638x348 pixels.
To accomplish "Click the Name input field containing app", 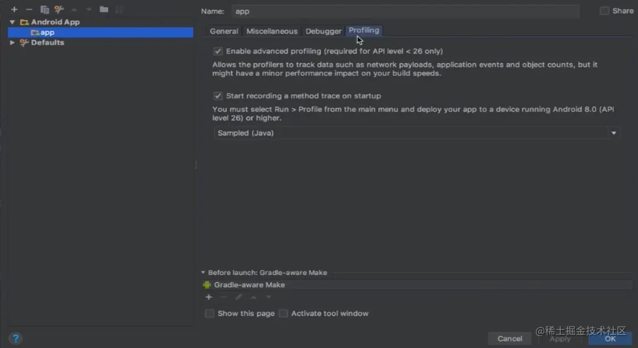I will point(406,11).
